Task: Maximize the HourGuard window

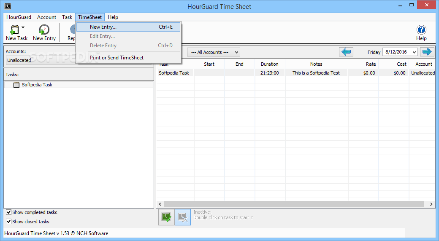Action: [x=411, y=5]
